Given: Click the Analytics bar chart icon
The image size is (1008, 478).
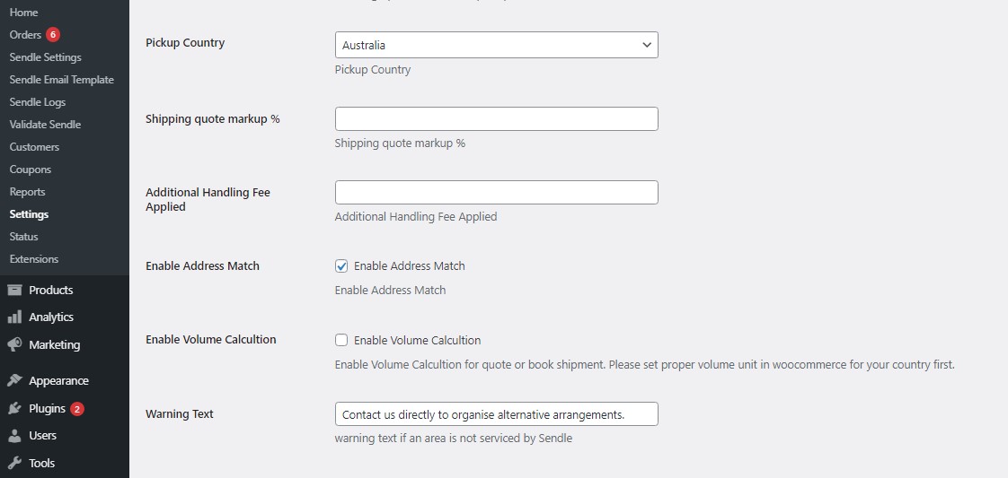Looking at the screenshot, I should (14, 317).
